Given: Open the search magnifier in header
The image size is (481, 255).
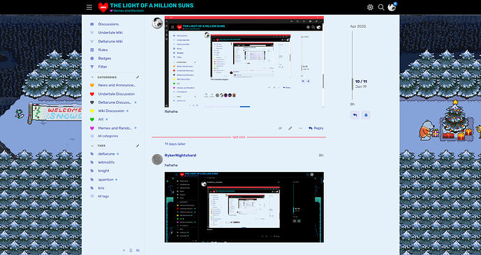Looking at the screenshot, I should pyautogui.click(x=381, y=8).
